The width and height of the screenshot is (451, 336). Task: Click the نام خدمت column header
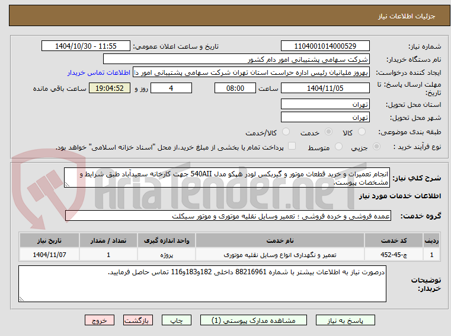280,240
